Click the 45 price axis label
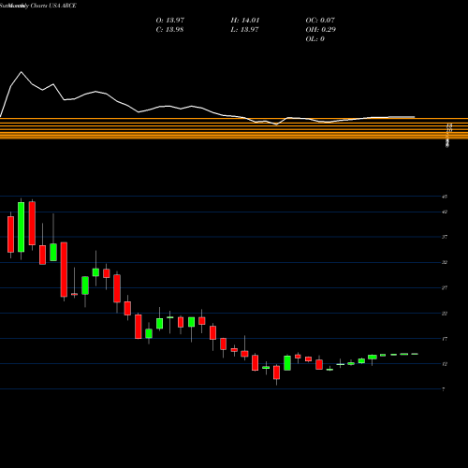468x468 pixels. (x=445, y=197)
